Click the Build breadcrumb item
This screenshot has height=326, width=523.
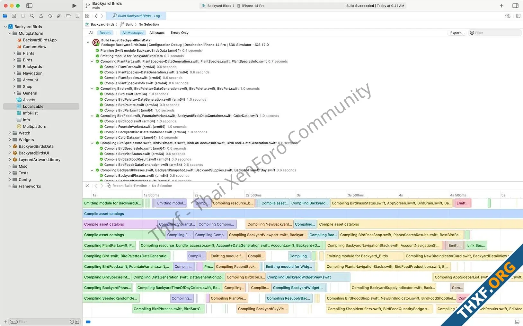127,24
